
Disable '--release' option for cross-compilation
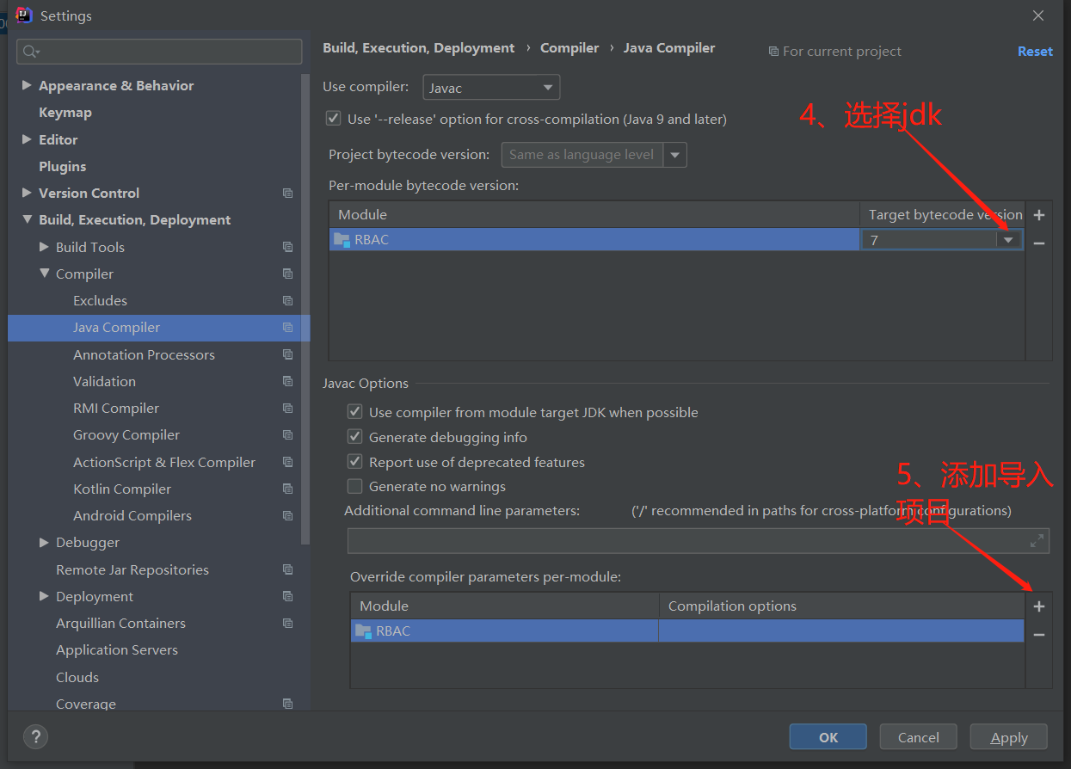click(334, 119)
